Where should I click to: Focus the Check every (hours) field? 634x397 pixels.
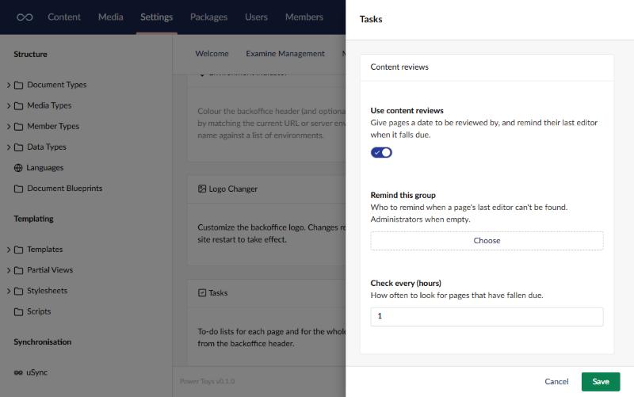click(x=487, y=316)
